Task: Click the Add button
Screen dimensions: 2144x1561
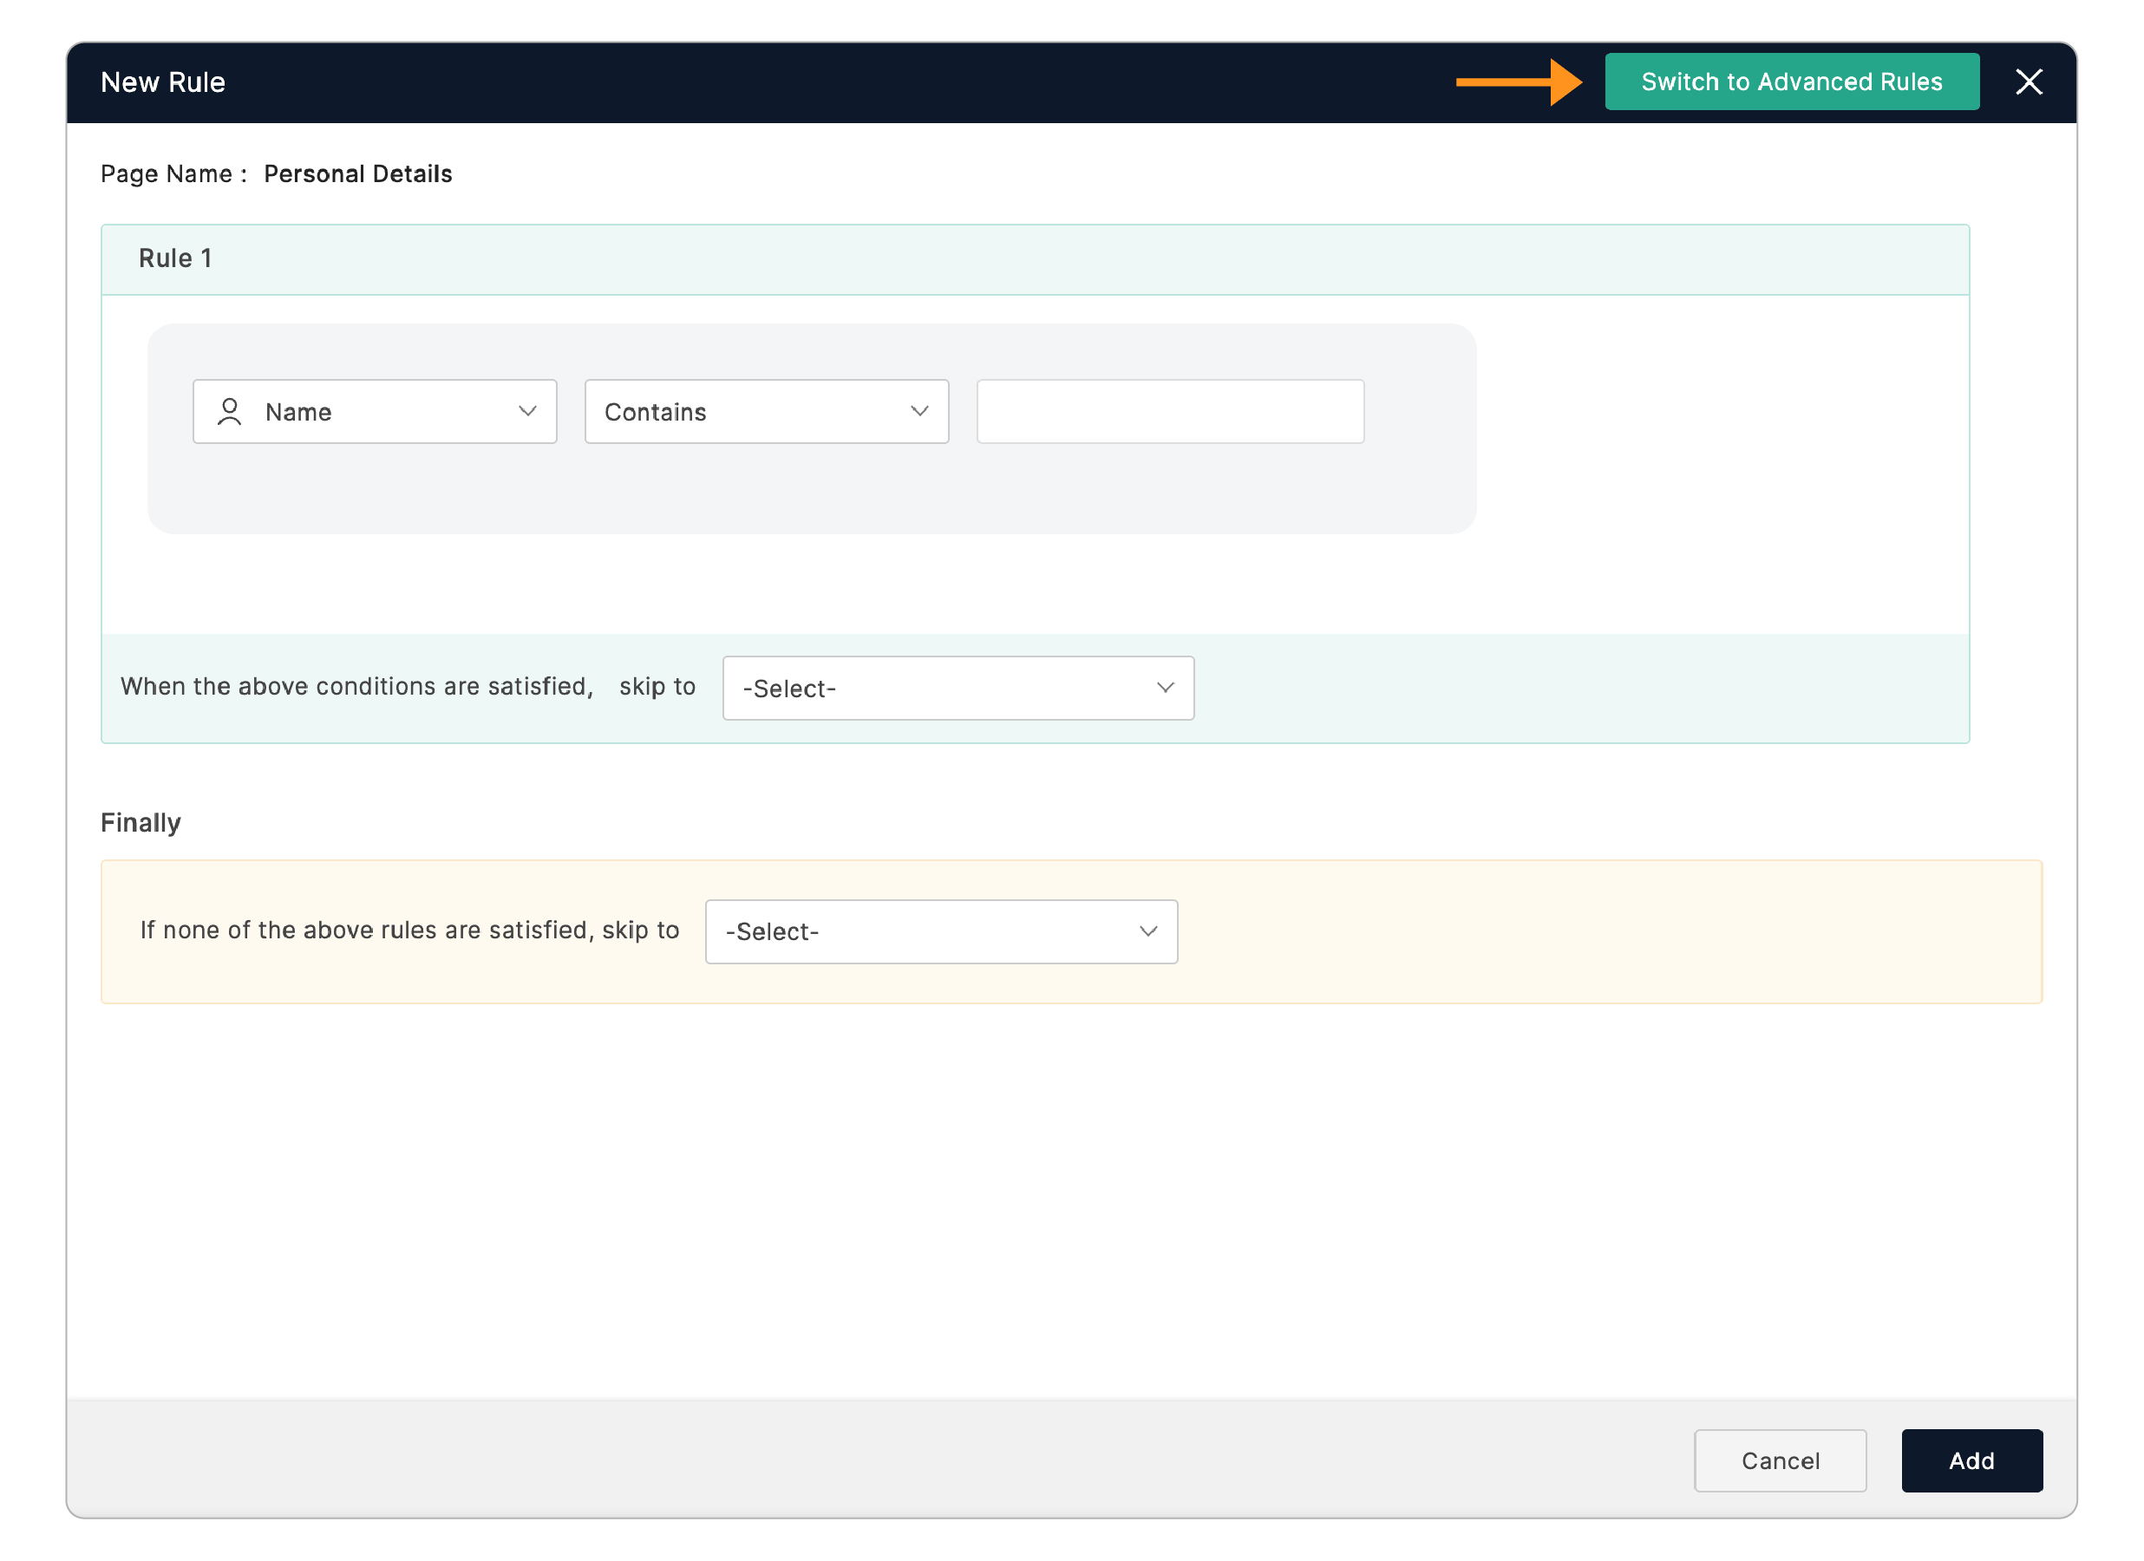Action: click(x=1972, y=1462)
